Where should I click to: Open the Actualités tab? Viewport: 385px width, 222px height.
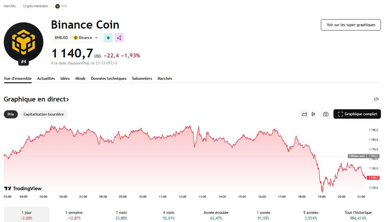click(x=46, y=79)
